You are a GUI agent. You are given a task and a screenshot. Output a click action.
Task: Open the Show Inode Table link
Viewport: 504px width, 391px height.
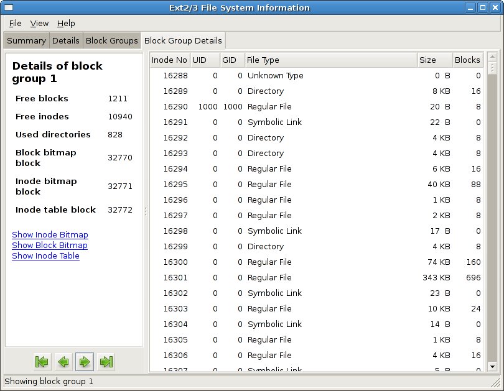click(x=45, y=255)
